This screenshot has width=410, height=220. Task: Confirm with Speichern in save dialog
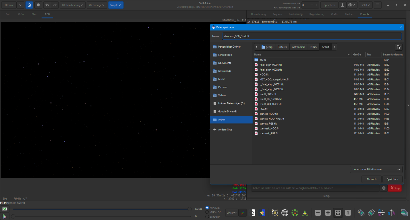coord(392,179)
